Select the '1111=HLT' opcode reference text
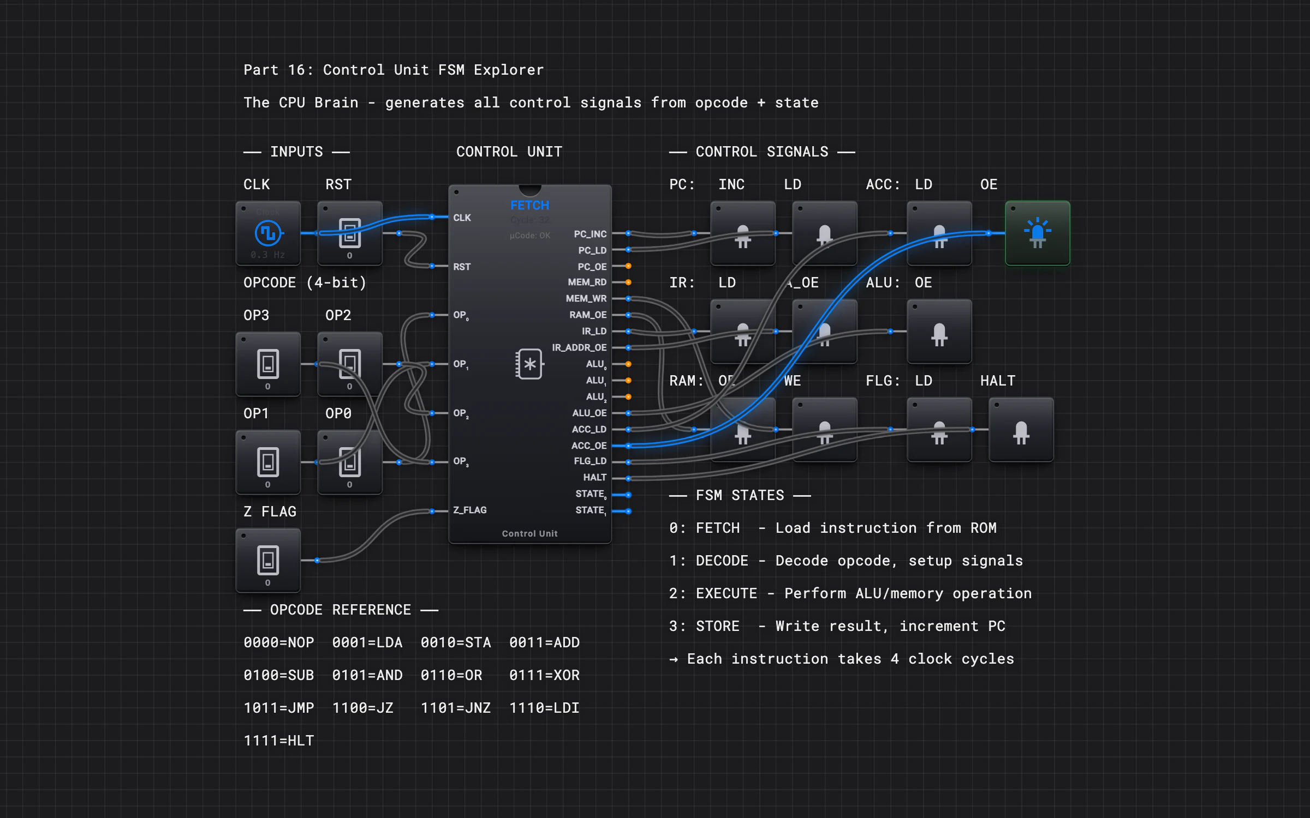1310x818 pixels. (x=279, y=741)
